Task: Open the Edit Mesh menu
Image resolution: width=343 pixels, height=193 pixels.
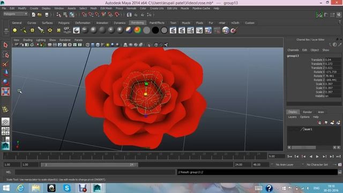Action: [x=106, y=9]
